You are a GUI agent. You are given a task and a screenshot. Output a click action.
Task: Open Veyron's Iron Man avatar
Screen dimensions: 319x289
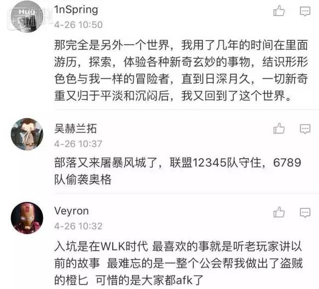27,218
